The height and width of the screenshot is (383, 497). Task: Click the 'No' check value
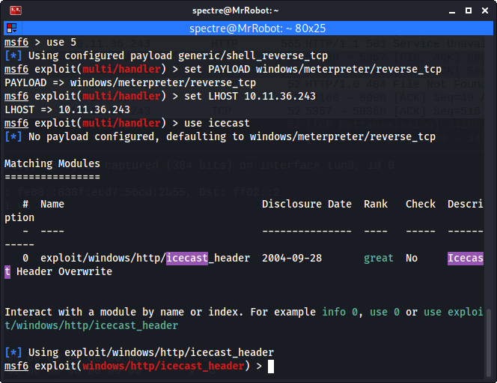coord(412,258)
